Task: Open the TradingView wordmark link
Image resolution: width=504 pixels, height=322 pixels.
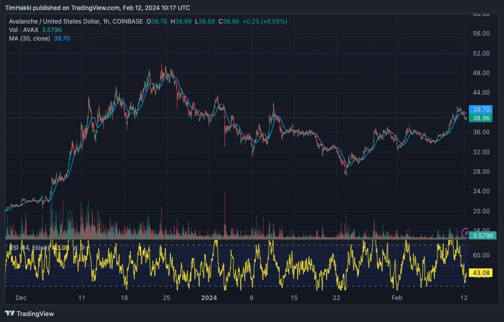Action: tap(35, 313)
